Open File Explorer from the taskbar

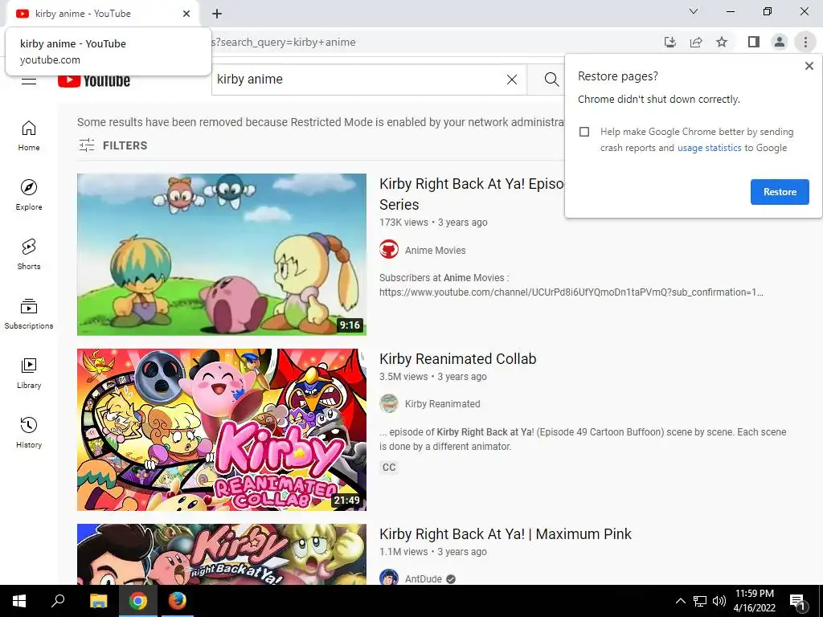(x=98, y=601)
